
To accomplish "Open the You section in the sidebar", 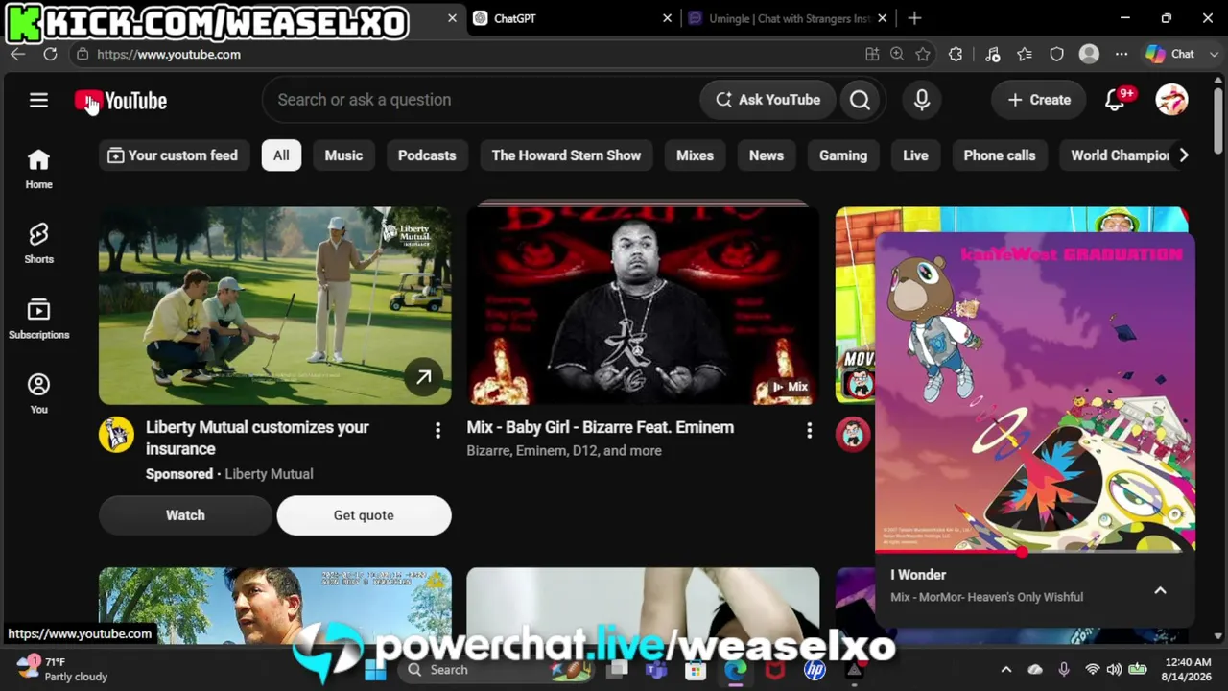I will (x=38, y=393).
